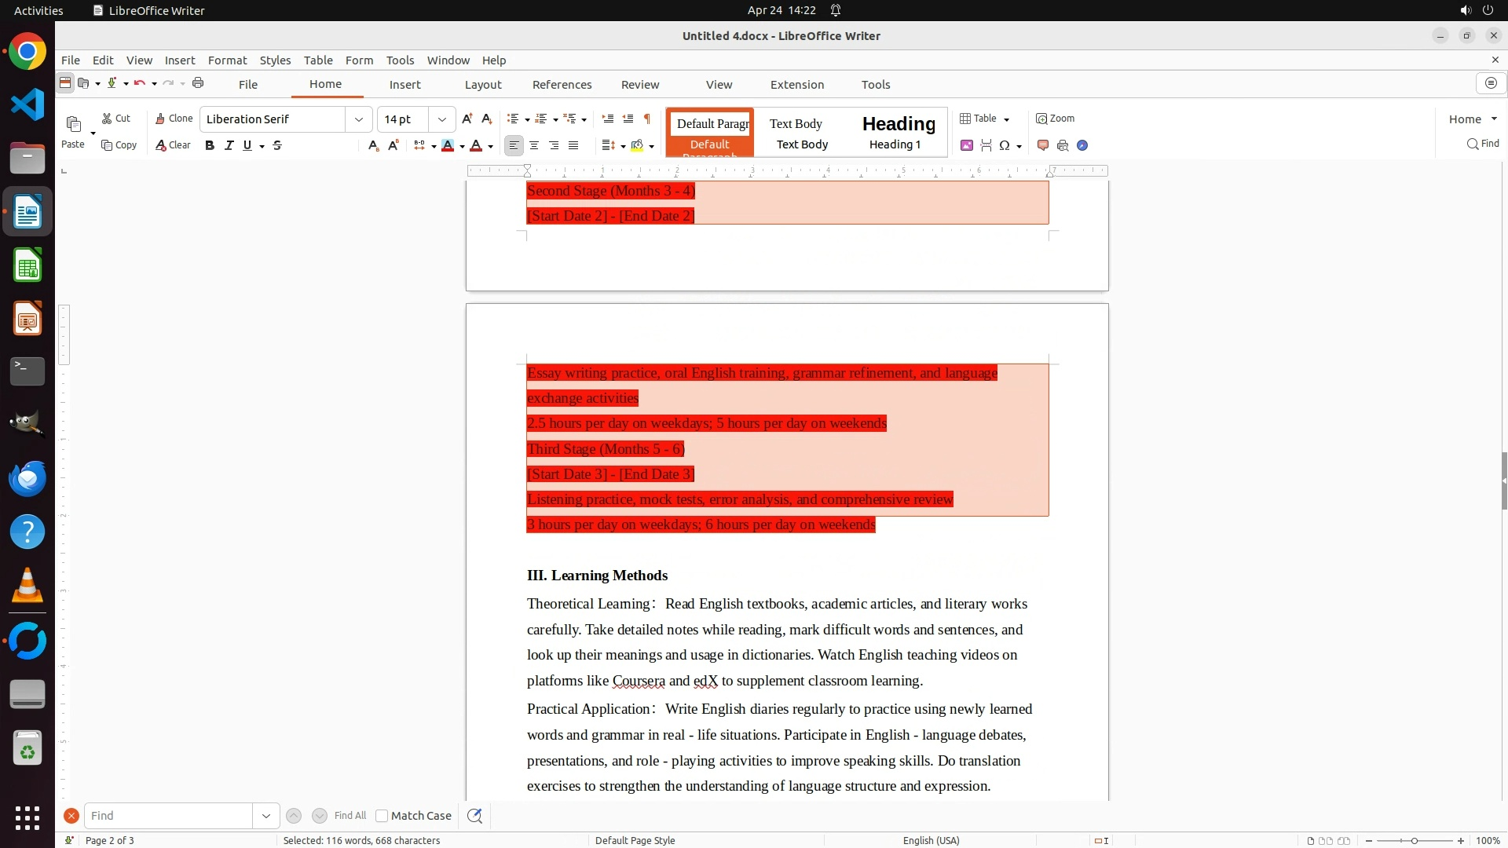Click the Clone formatting brush
The image size is (1508, 848).
[x=174, y=119]
